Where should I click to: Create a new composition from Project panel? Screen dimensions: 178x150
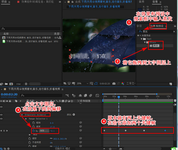coord(11,84)
